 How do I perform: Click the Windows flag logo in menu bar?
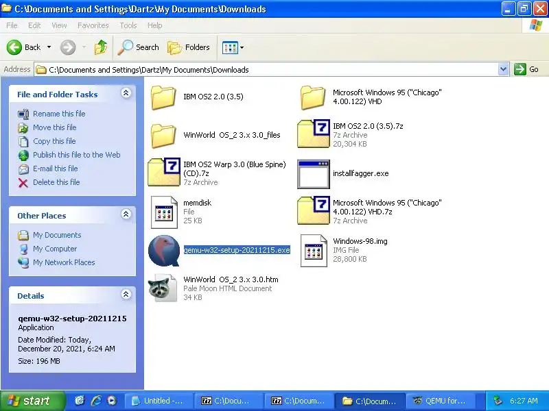coord(535,25)
